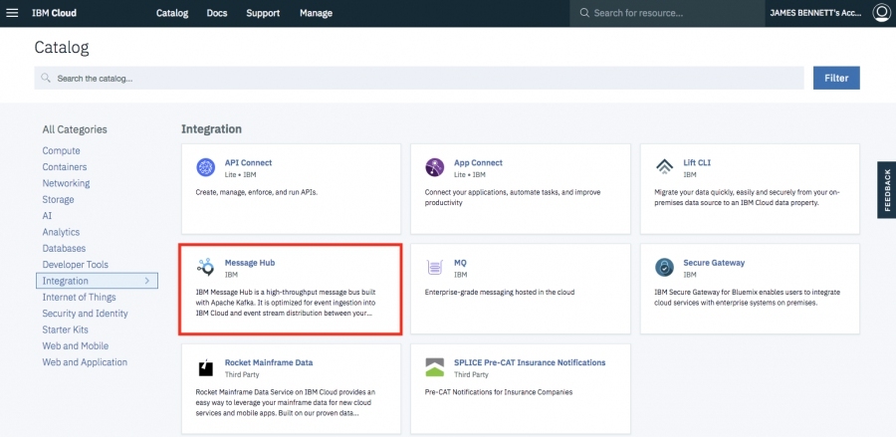Click the Lift CLI service icon

(664, 167)
